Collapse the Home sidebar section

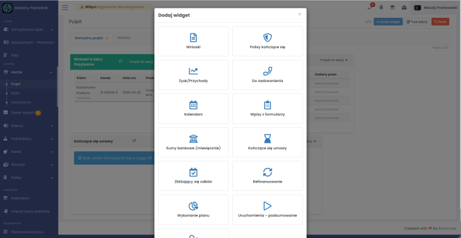(30, 71)
